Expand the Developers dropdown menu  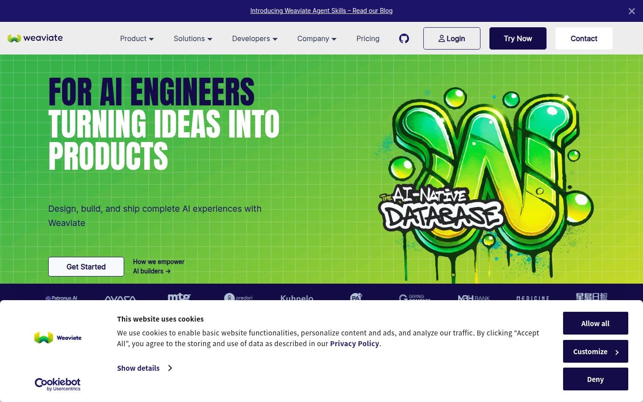(255, 38)
